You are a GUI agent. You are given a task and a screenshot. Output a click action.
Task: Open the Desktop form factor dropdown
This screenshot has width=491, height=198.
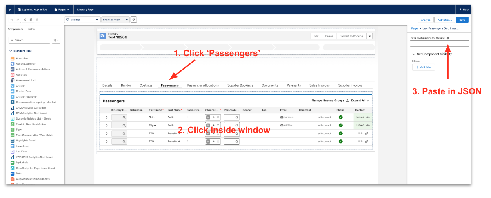[82, 20]
